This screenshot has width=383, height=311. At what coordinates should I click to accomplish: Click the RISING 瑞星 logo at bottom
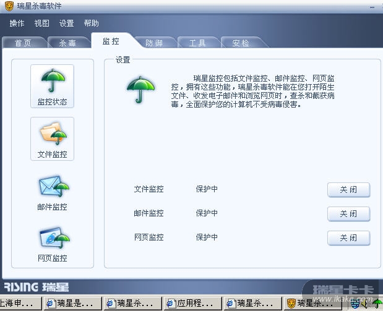(x=37, y=287)
